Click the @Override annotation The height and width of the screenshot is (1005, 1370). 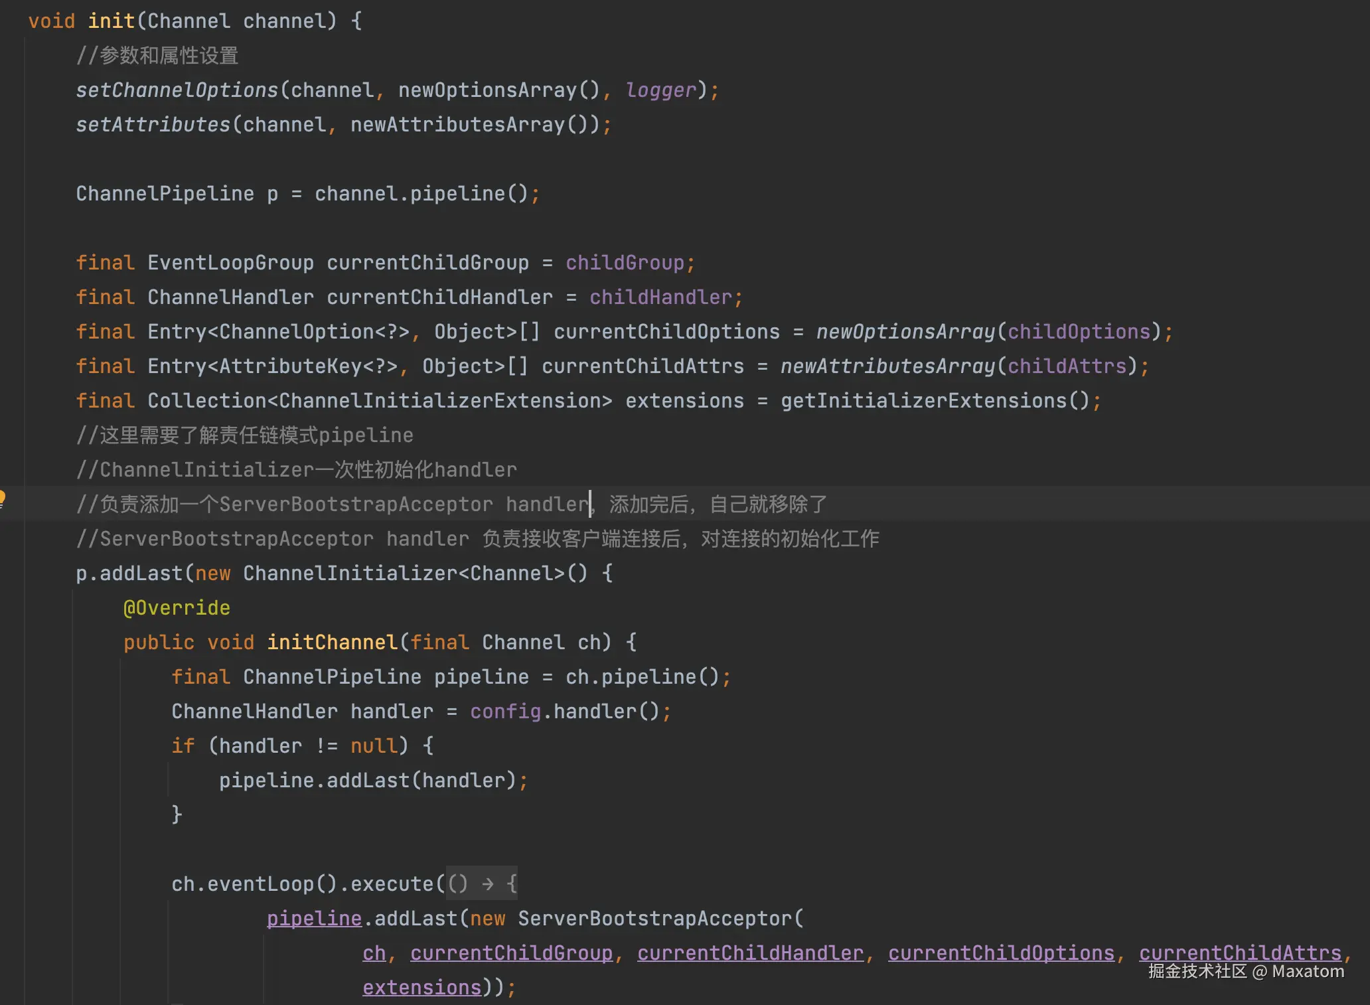point(177,608)
